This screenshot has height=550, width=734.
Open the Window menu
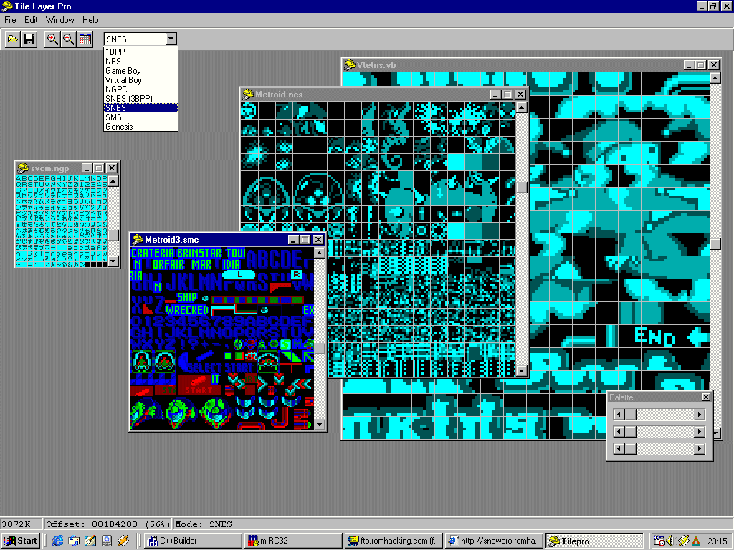[x=60, y=20]
